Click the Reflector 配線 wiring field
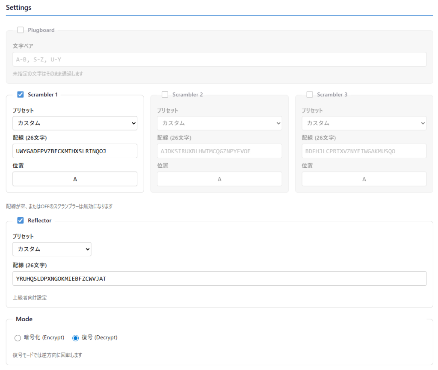This screenshot has width=438, height=370. click(219, 278)
